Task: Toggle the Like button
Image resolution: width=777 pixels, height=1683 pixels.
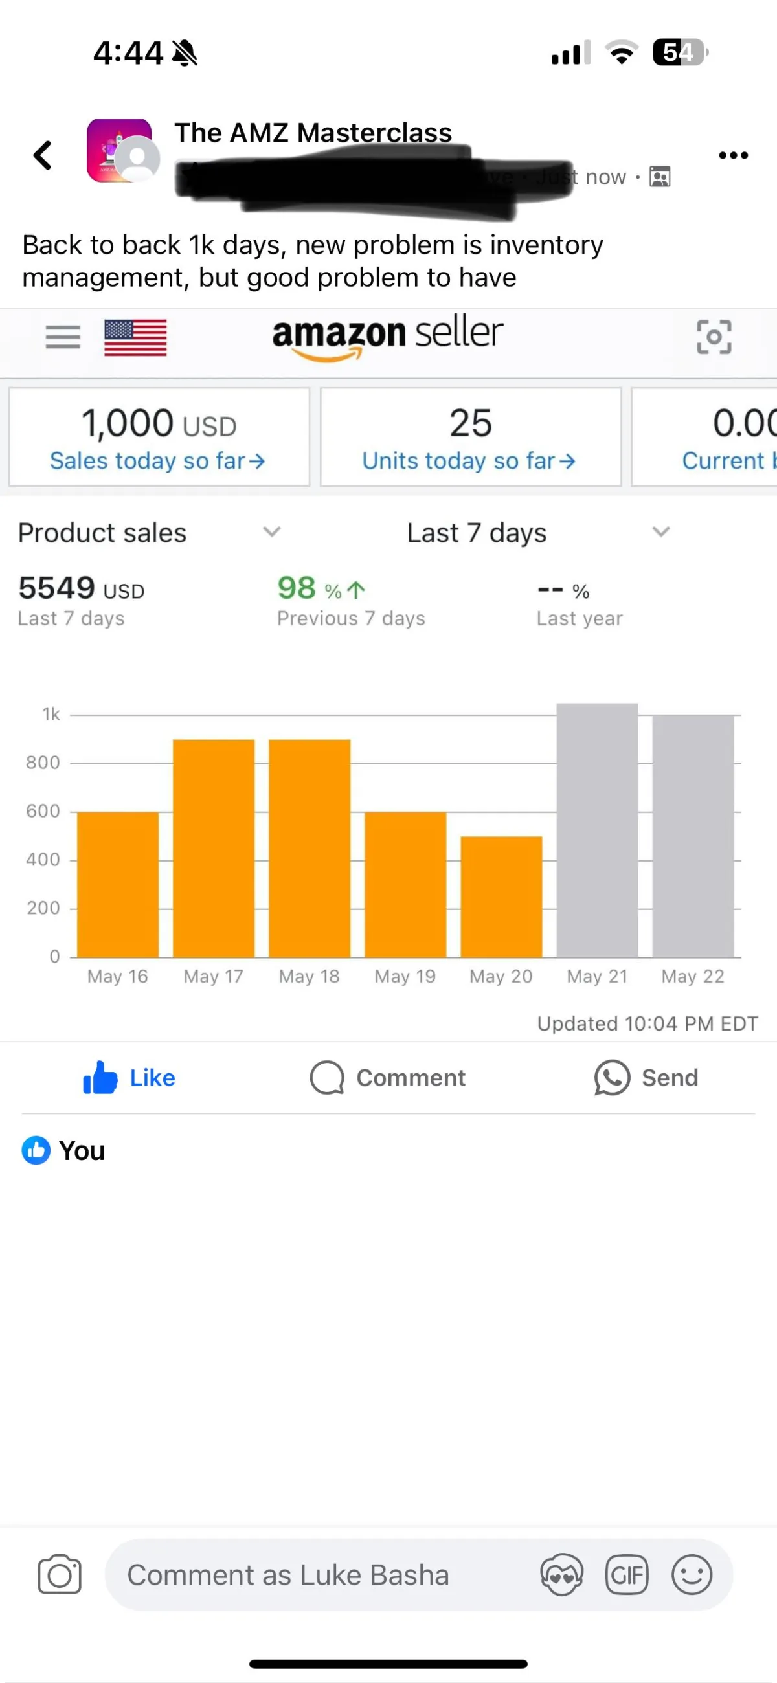Action: pos(129,1077)
